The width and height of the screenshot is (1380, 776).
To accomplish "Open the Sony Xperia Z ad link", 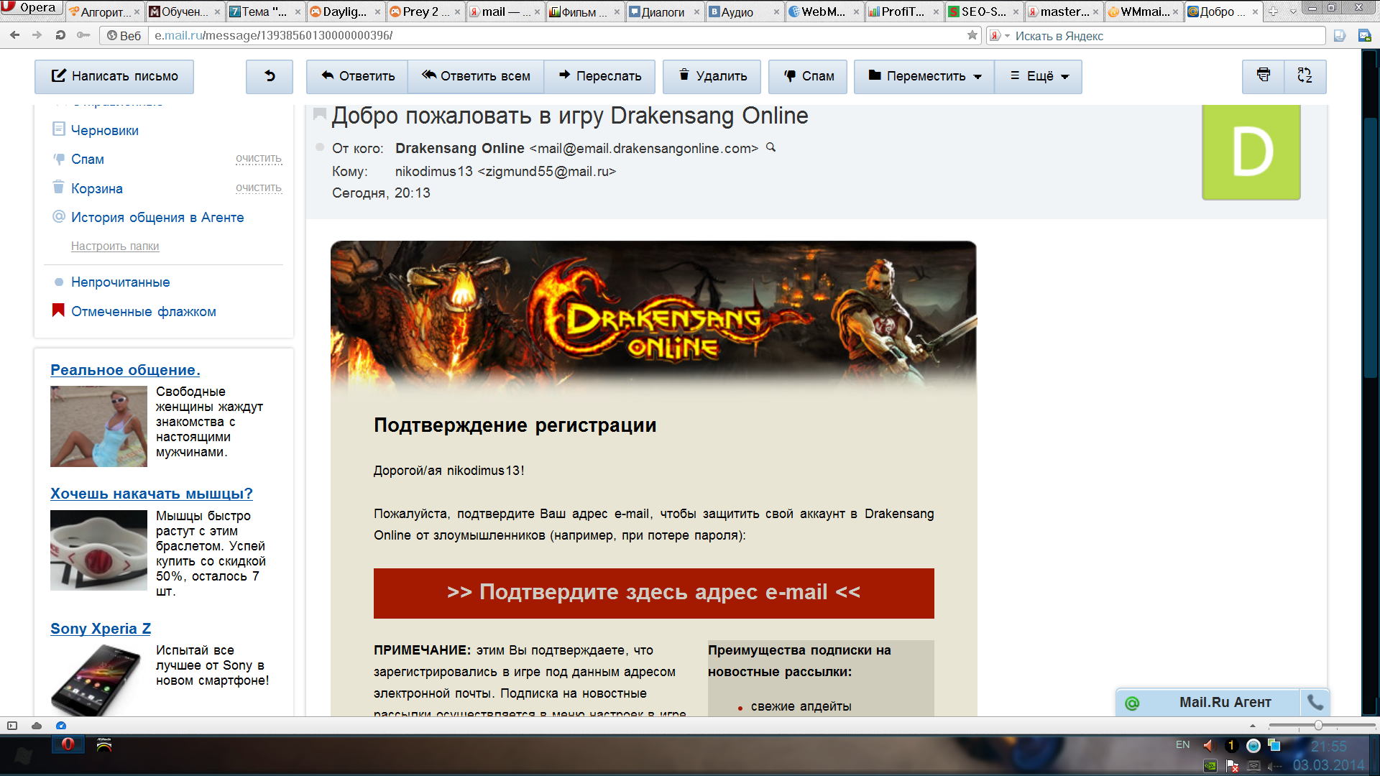I will coord(101,629).
